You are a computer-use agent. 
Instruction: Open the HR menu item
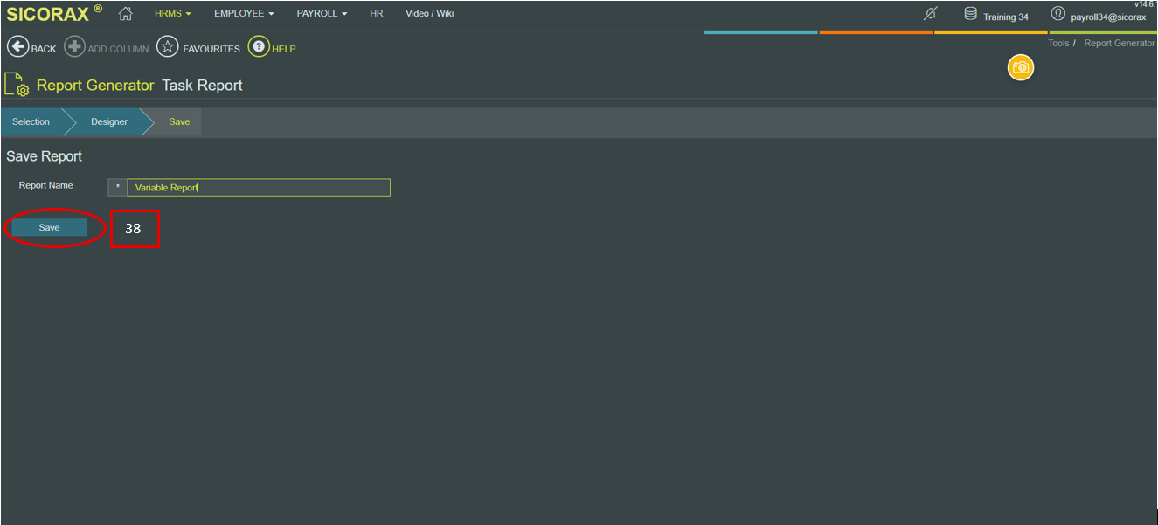(x=377, y=14)
